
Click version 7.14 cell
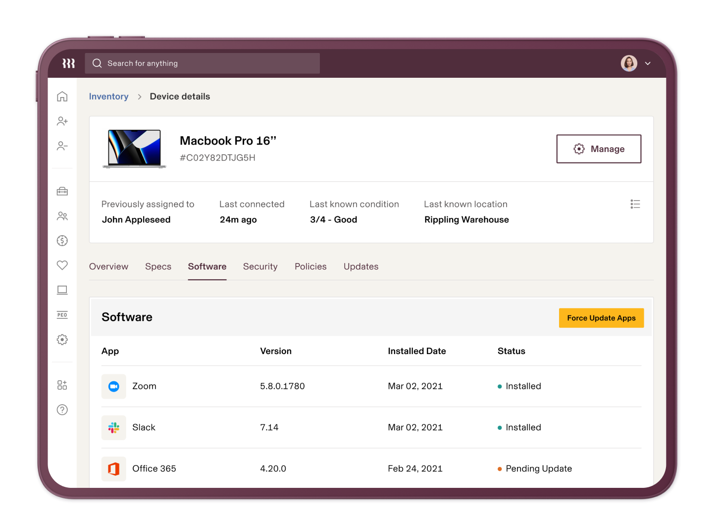(269, 427)
